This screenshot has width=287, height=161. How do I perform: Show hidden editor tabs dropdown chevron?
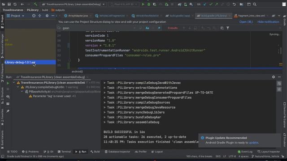[x=279, y=16]
